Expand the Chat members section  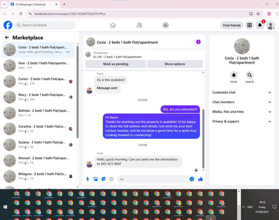point(242,102)
